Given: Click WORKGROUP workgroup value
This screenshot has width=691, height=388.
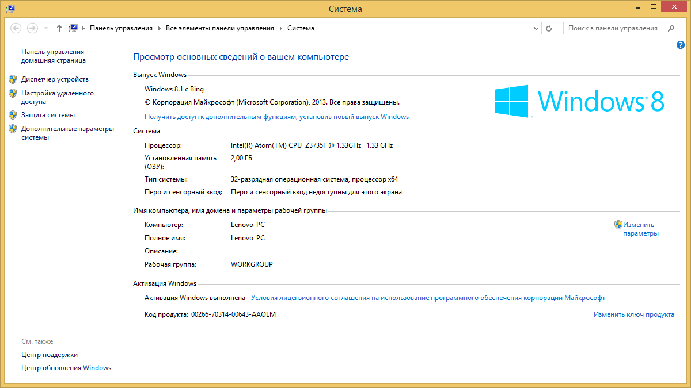Looking at the screenshot, I should (x=252, y=264).
